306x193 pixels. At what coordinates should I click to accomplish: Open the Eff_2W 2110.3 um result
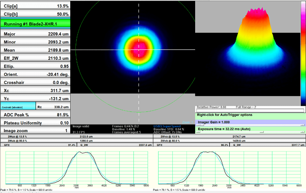35,58
